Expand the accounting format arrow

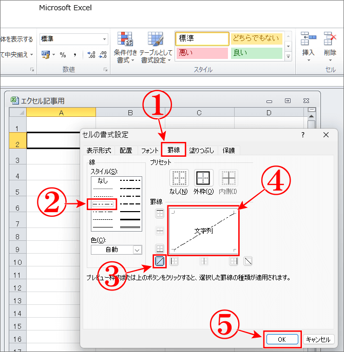[54, 54]
